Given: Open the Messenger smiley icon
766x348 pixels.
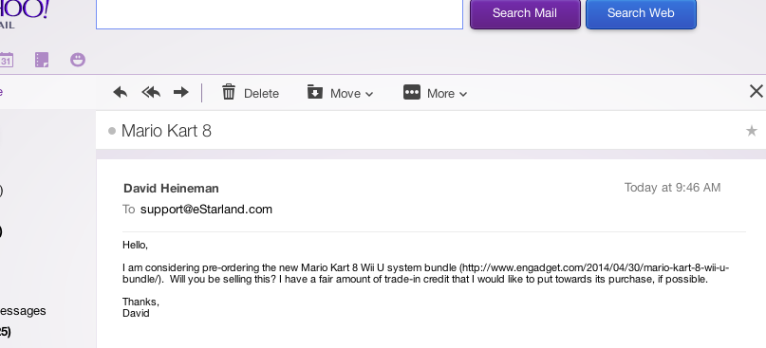Looking at the screenshot, I should pyautogui.click(x=78, y=60).
